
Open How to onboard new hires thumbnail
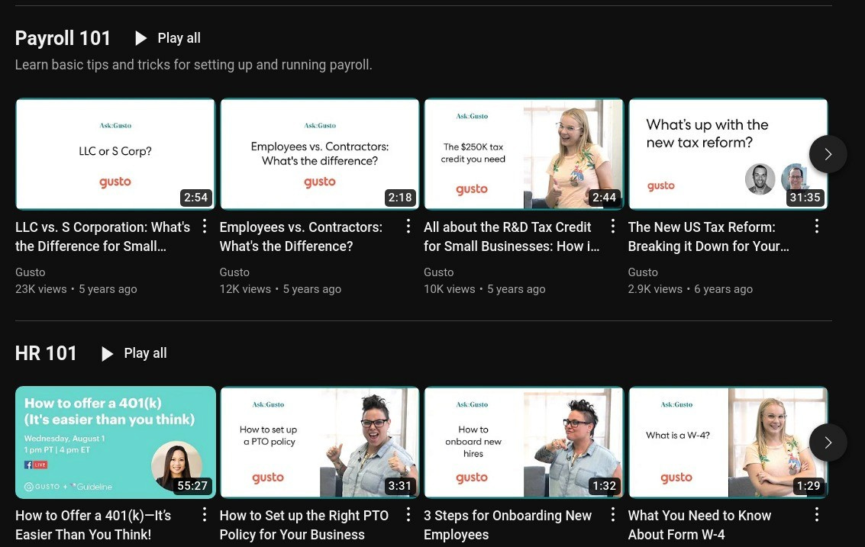click(524, 442)
